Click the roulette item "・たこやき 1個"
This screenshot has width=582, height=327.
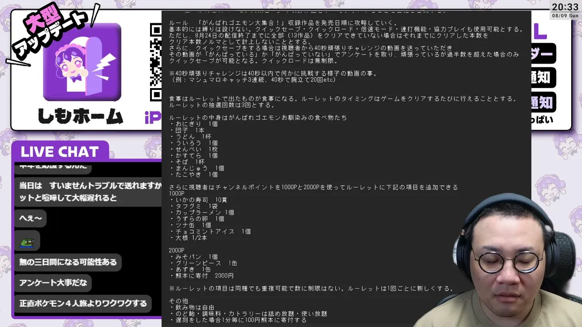pyautogui.click(x=193, y=175)
